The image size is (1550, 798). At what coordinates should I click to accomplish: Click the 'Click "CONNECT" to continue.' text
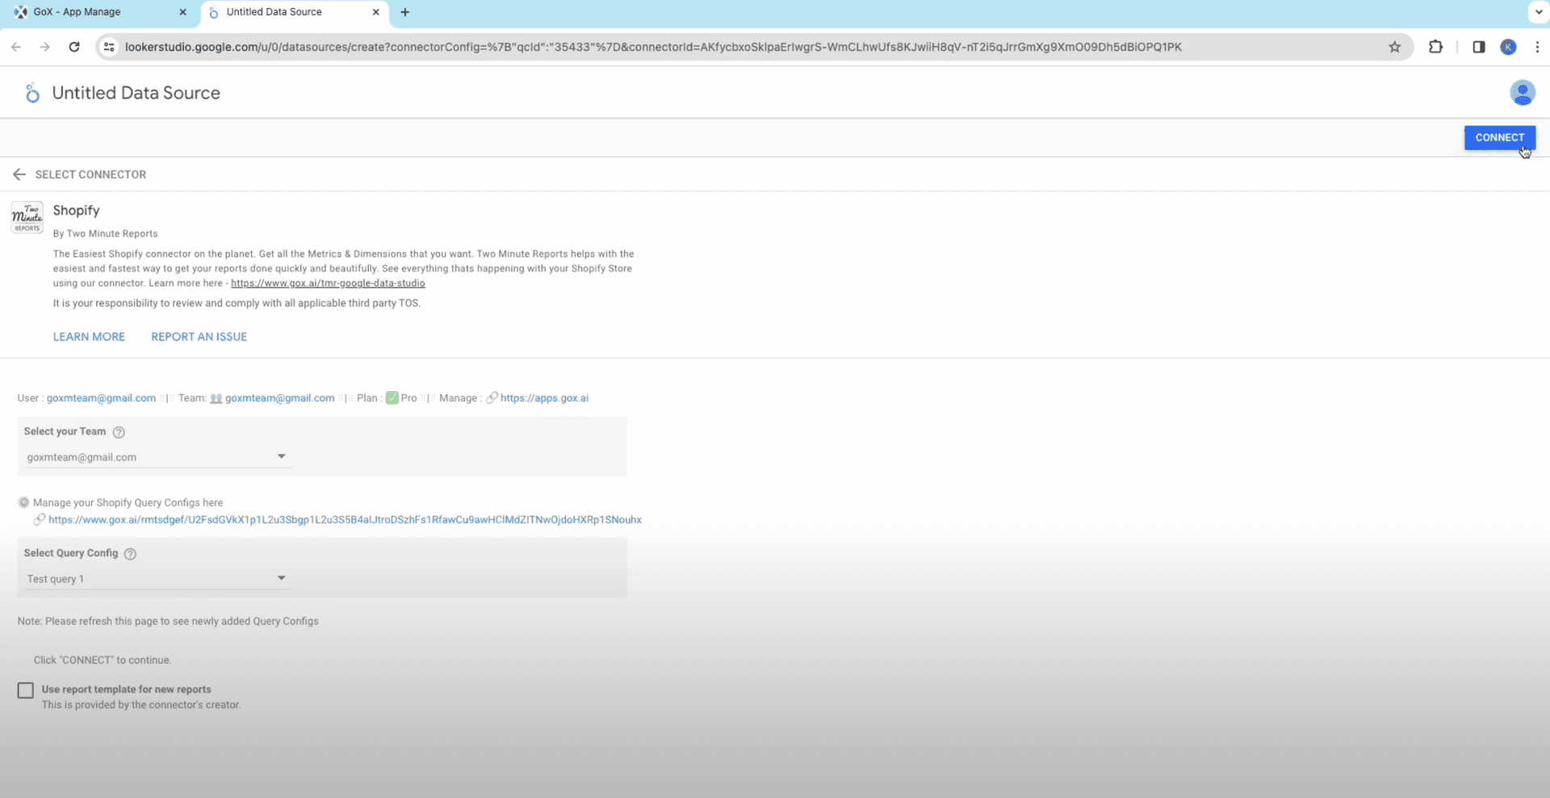103,660
